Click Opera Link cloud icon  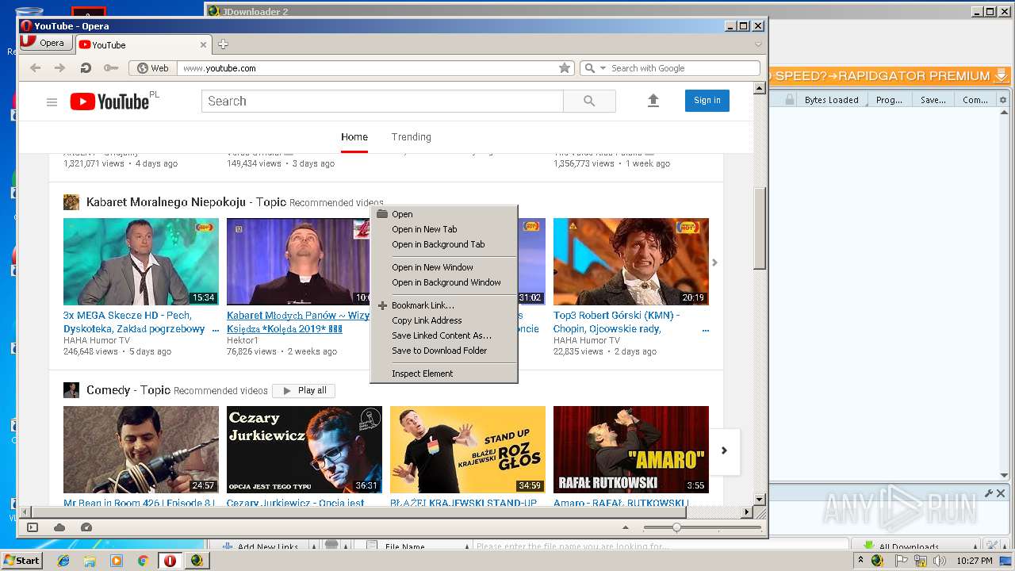click(x=59, y=527)
